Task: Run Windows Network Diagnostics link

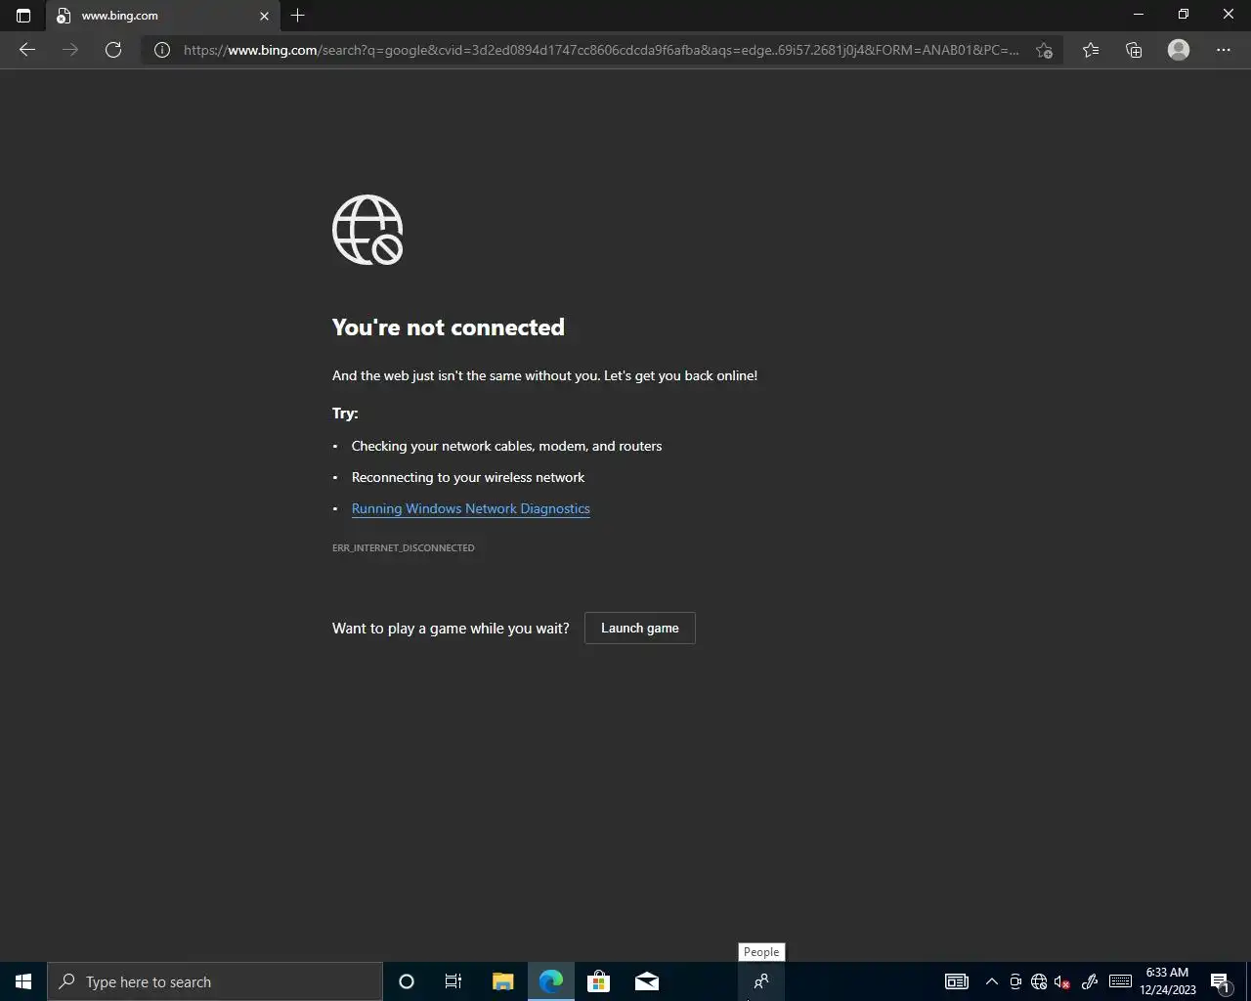Action: (471, 508)
